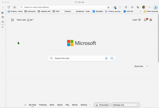Open the Money feed tab
The height and width of the screenshot is (108, 159).
tap(75, 105)
